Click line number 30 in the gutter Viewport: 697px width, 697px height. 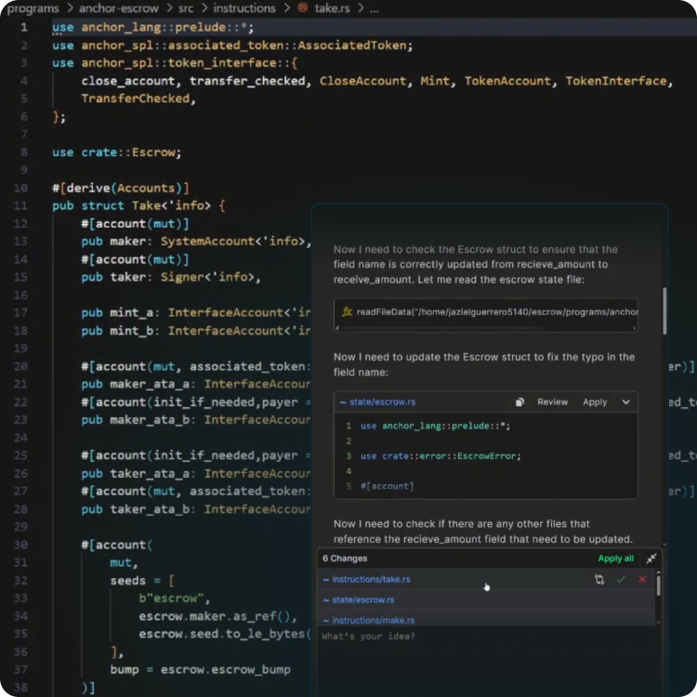pyautogui.click(x=20, y=545)
